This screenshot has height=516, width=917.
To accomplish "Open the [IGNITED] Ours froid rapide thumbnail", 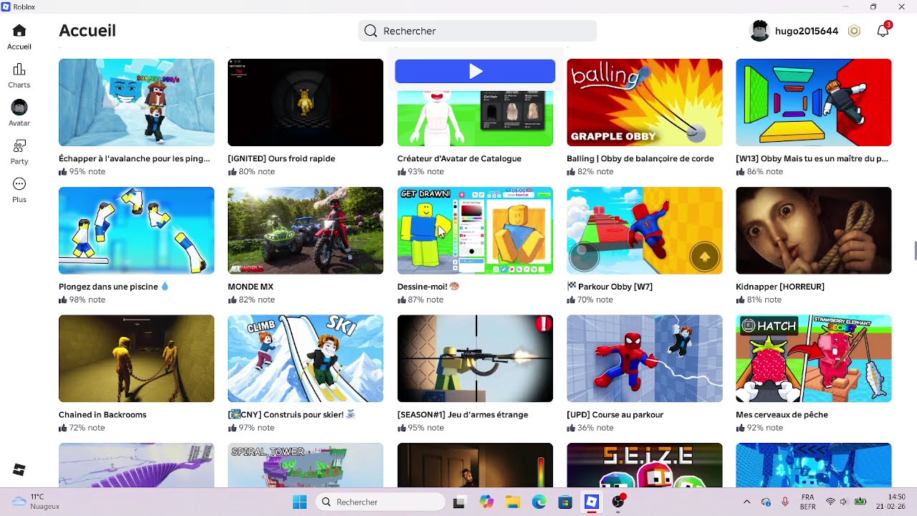I will [305, 102].
